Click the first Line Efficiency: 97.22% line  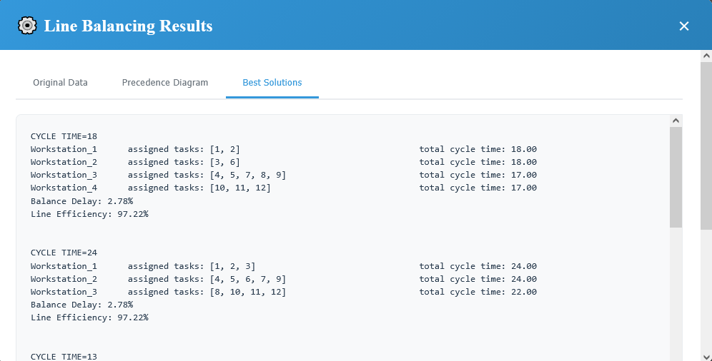[89, 214]
